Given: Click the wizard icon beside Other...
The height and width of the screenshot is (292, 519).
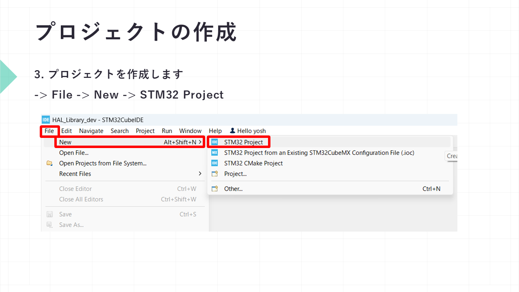Looking at the screenshot, I should tap(215, 189).
